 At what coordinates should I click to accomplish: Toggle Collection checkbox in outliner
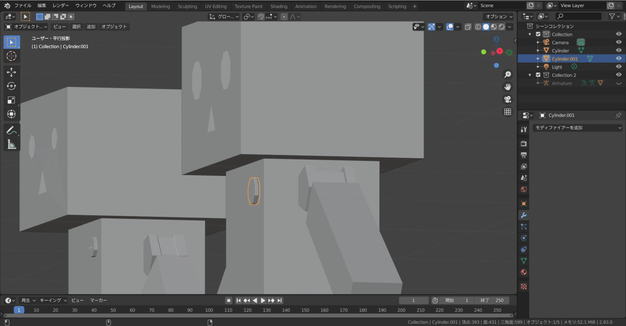[538, 34]
